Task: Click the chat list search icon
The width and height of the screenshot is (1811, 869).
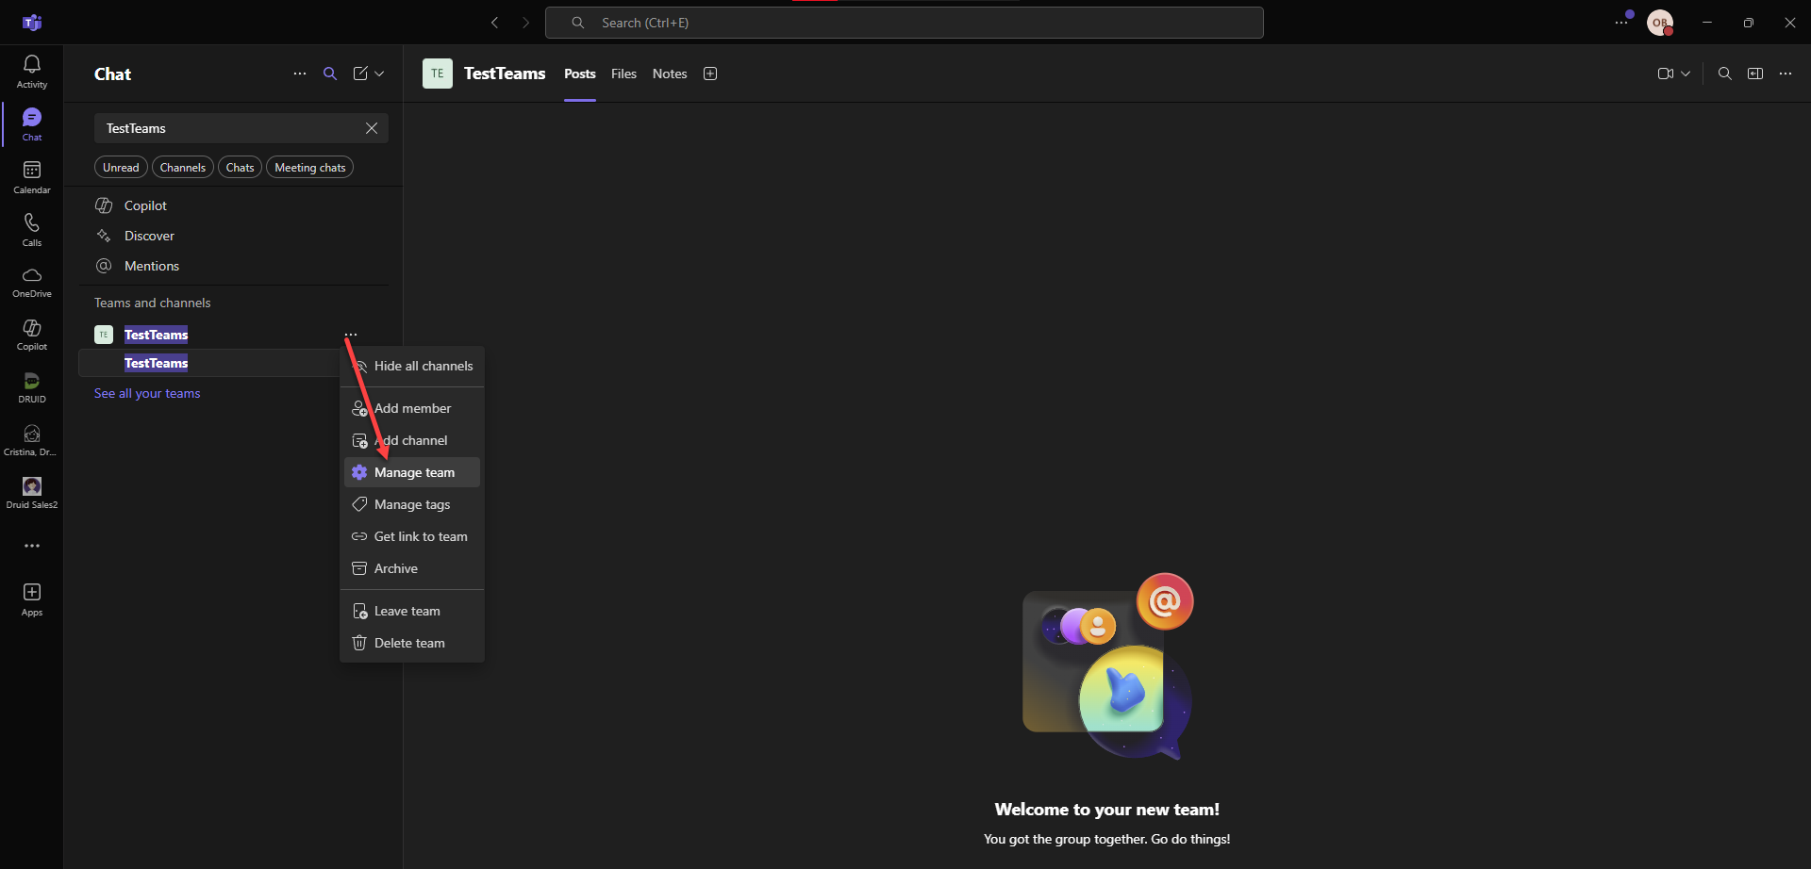Action: pyautogui.click(x=330, y=74)
